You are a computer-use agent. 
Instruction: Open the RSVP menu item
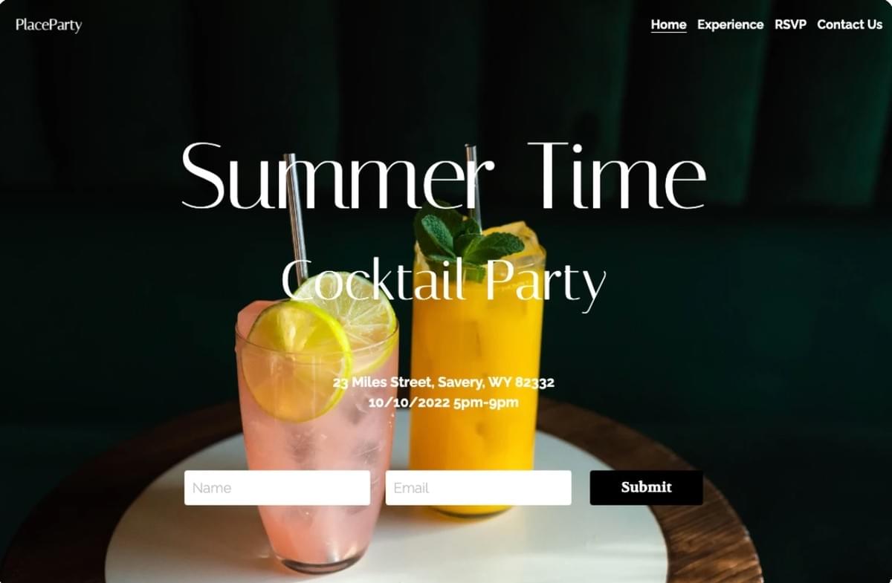(x=790, y=25)
